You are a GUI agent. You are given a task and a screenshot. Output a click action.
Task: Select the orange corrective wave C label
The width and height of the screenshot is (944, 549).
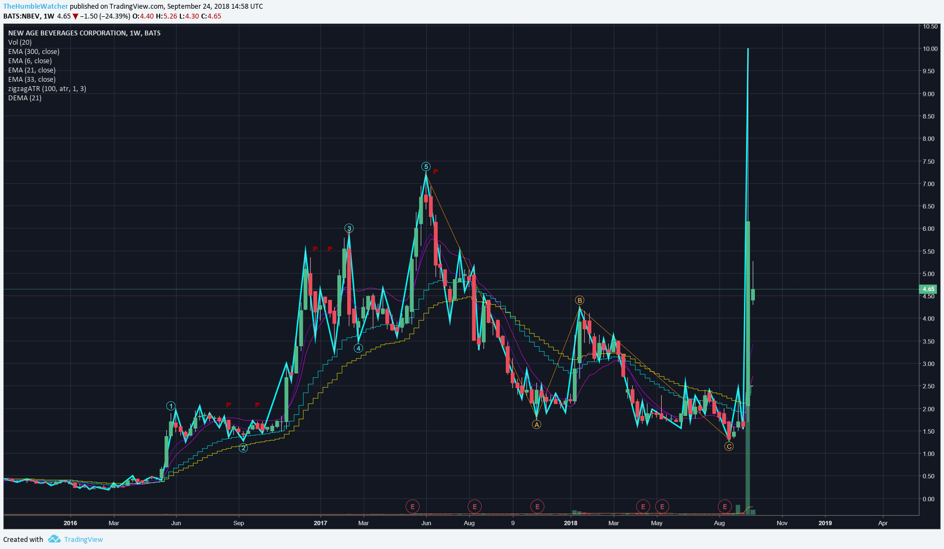pos(729,447)
